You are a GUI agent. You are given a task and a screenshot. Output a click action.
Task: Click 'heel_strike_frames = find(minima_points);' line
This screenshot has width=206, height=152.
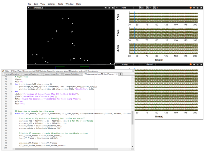click(41, 136)
